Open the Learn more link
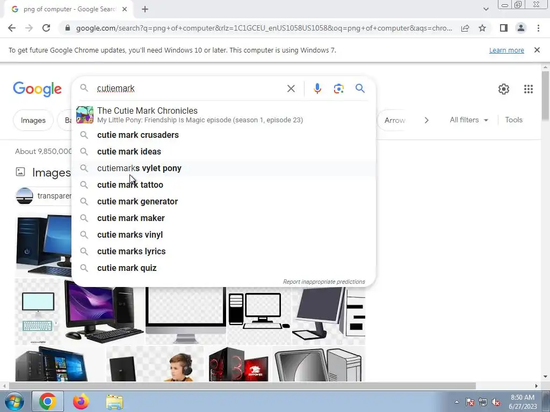550x412 pixels. point(506,50)
